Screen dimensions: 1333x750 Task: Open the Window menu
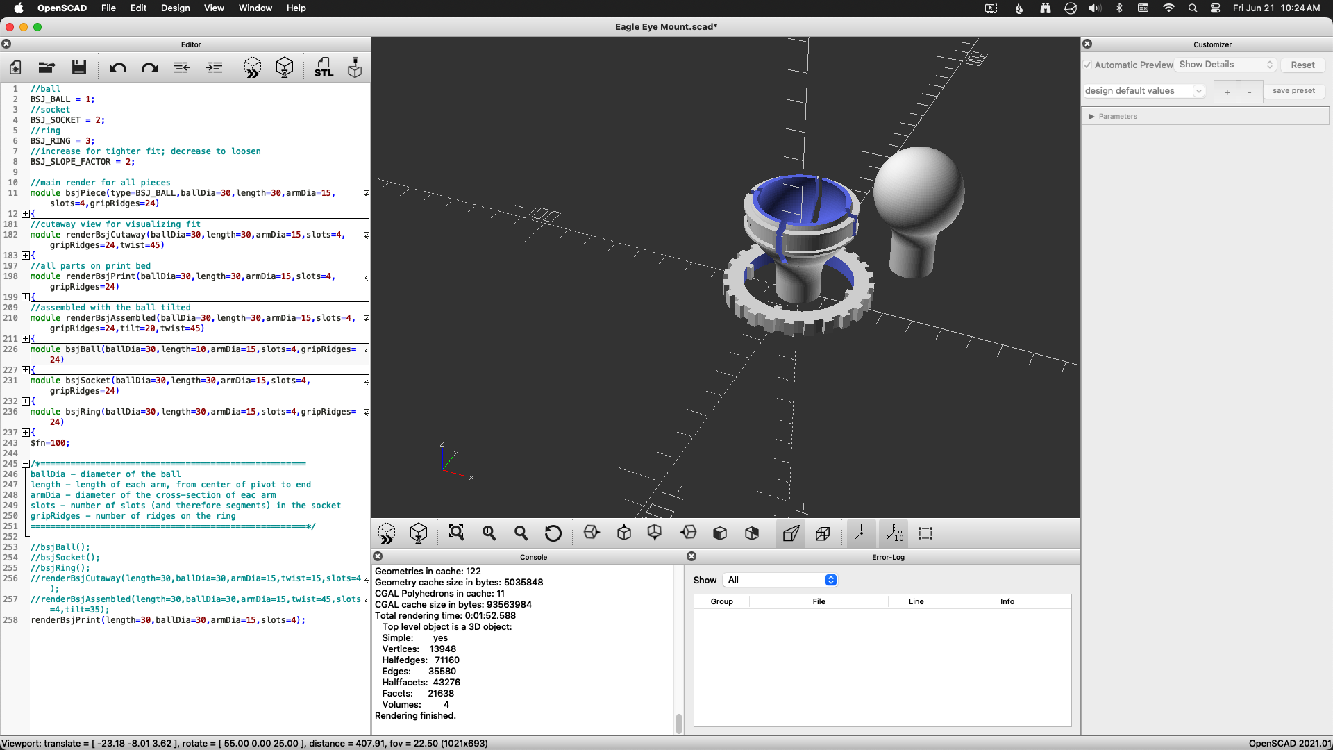pyautogui.click(x=255, y=8)
